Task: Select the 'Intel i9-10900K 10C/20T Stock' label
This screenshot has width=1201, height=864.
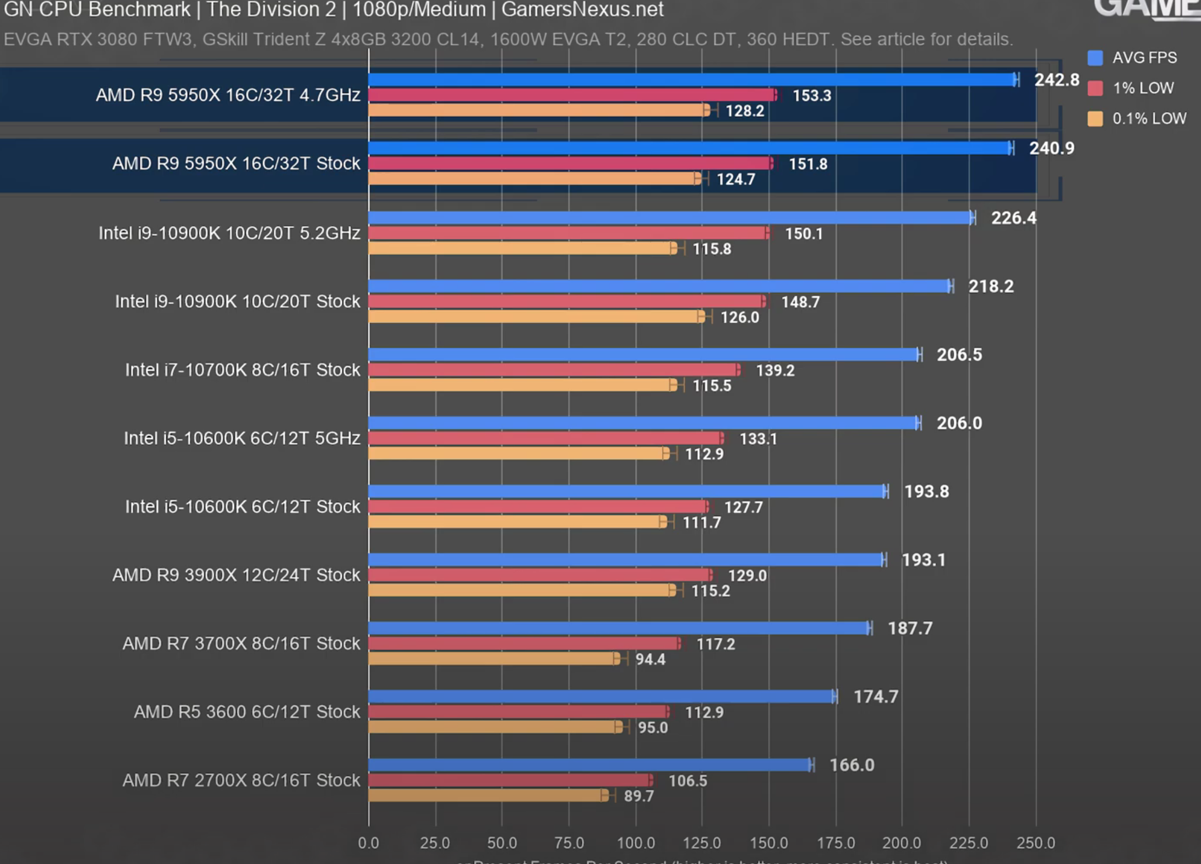Action: tap(237, 301)
